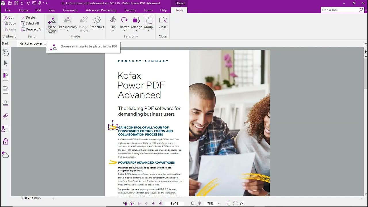Click the Place Image tool
The image size is (368, 207).
(52, 24)
